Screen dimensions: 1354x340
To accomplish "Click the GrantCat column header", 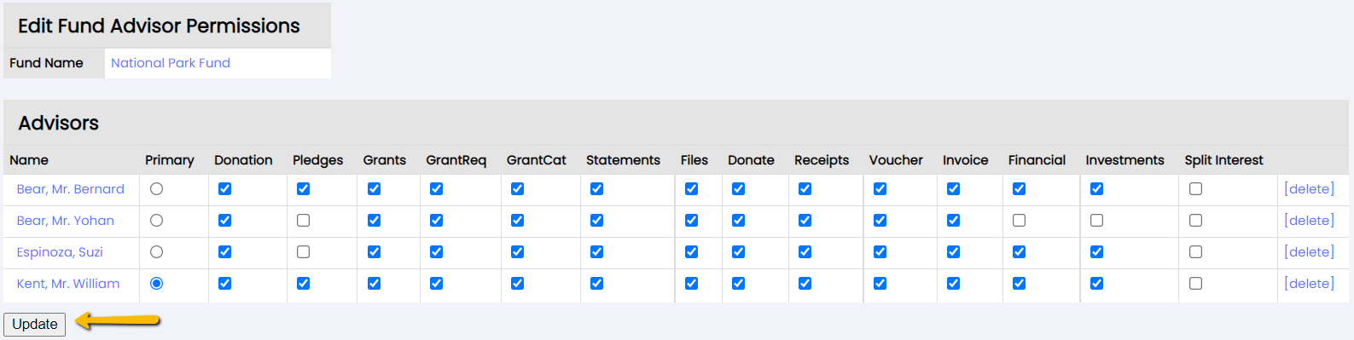I will click(x=537, y=160).
